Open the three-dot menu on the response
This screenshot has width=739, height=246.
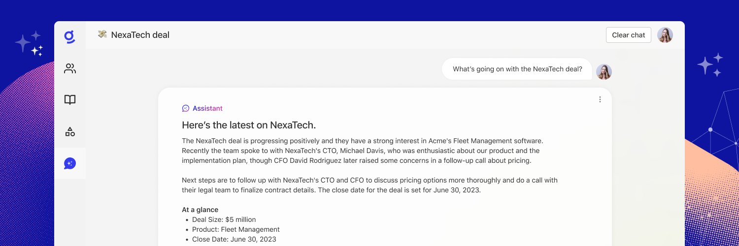600,99
